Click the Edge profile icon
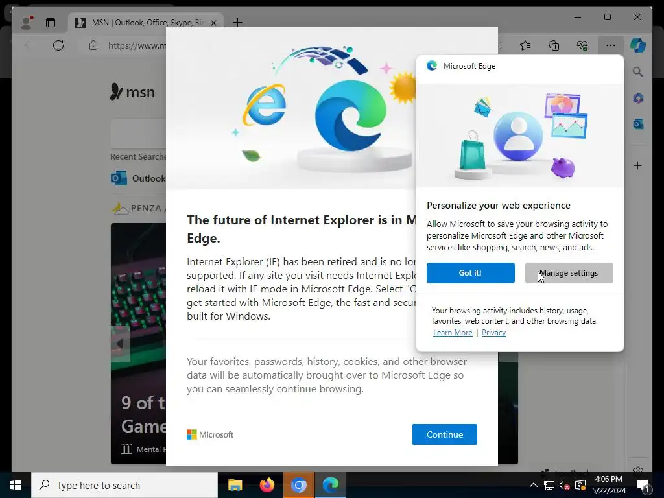The height and width of the screenshot is (498, 664). [x=27, y=23]
